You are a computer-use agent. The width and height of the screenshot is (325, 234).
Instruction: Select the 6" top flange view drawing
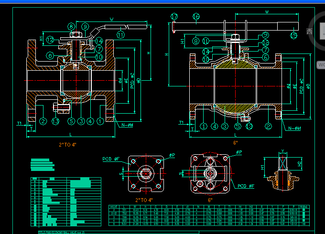210,173
